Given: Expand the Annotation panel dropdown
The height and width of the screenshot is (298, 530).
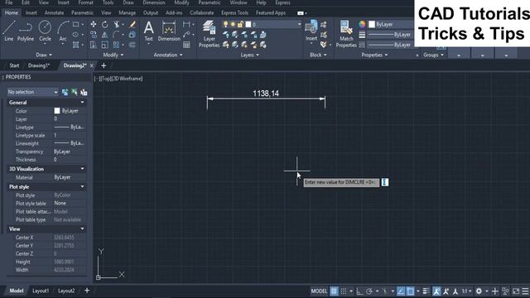Looking at the screenshot, I should coord(168,55).
